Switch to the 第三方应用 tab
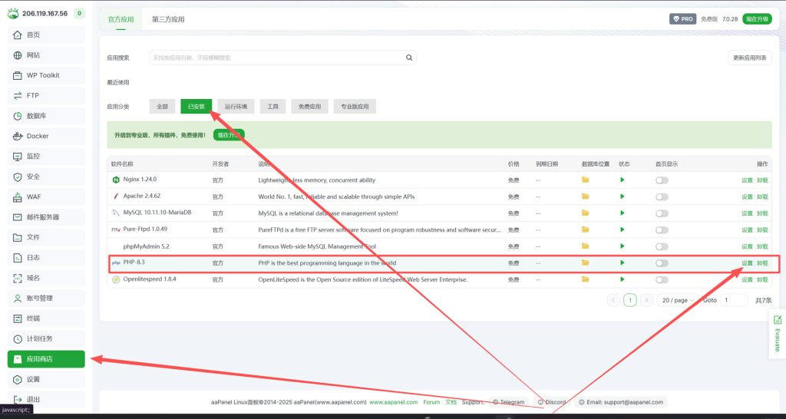Viewport: 786px width, 419px height. click(168, 19)
